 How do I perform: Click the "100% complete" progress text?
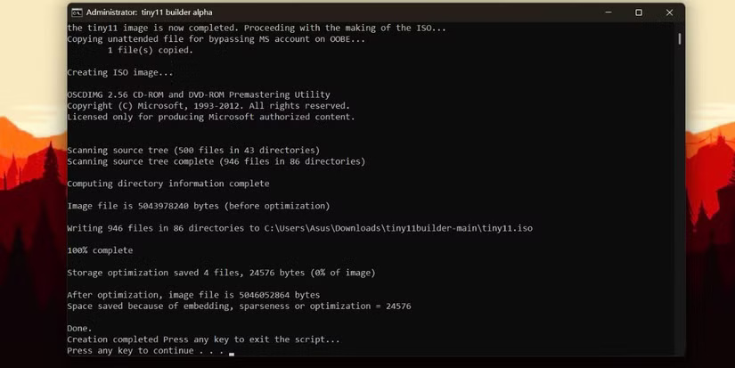pos(100,250)
